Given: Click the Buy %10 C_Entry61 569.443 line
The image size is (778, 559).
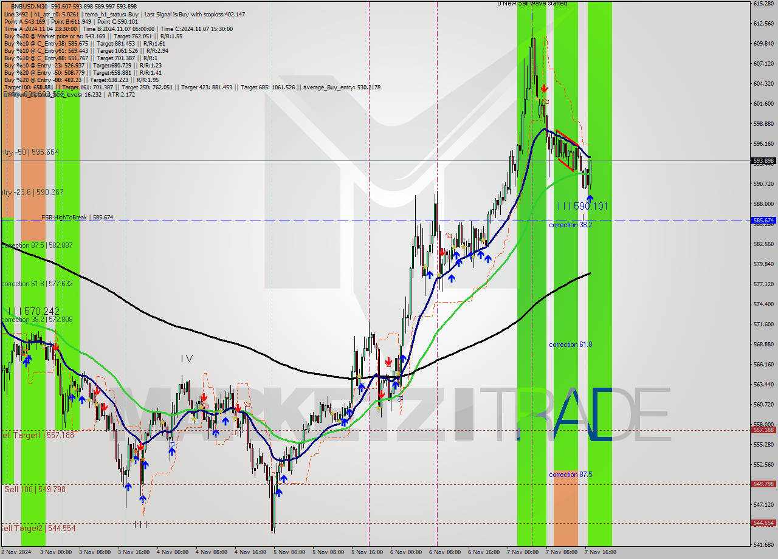Looking at the screenshot, I should coord(86,50).
